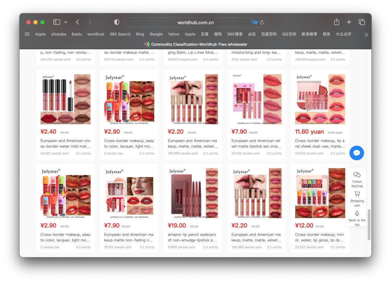Expand the sidebar dropdown chevron
Screen dimensions: 391x283
[x=66, y=22]
